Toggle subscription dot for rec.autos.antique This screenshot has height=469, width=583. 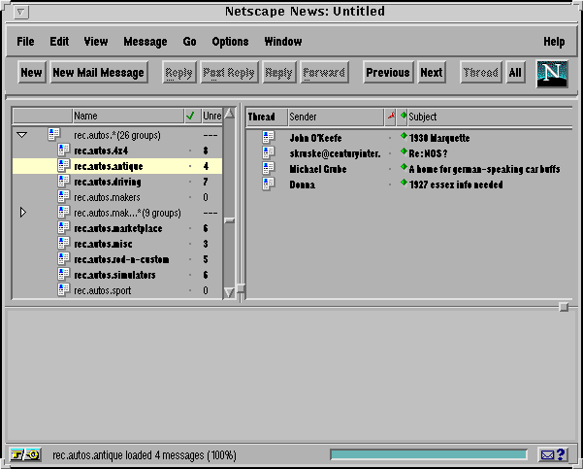tap(190, 166)
